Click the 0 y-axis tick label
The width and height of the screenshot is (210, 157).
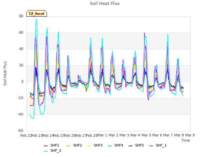point(22,81)
